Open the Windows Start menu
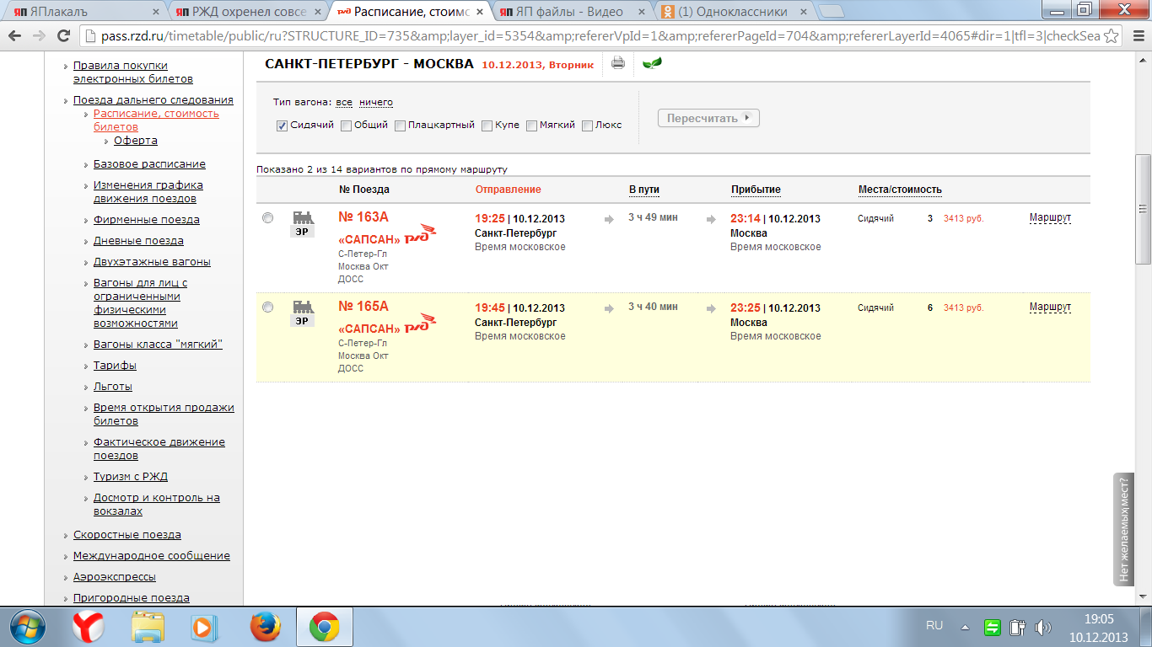Screen dimensions: 1152x647 tap(28, 627)
